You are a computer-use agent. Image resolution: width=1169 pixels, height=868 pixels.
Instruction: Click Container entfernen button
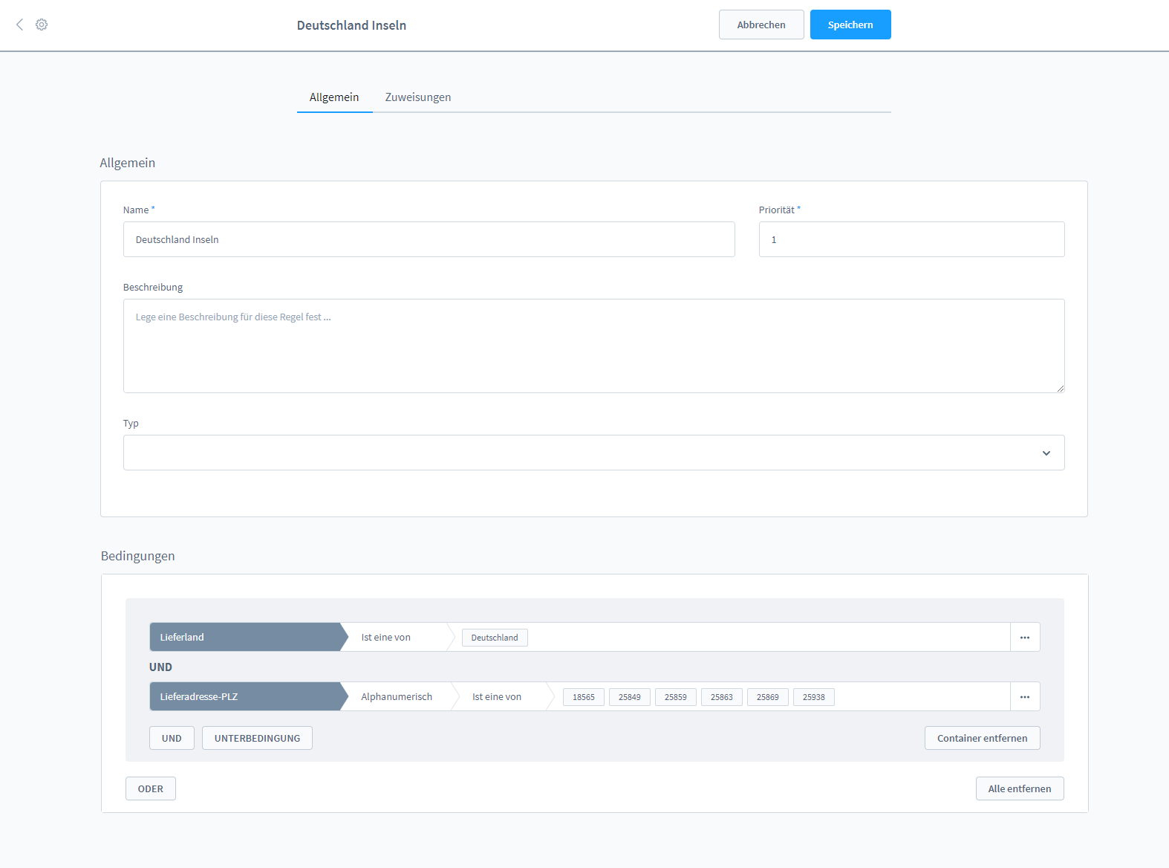pyautogui.click(x=982, y=739)
